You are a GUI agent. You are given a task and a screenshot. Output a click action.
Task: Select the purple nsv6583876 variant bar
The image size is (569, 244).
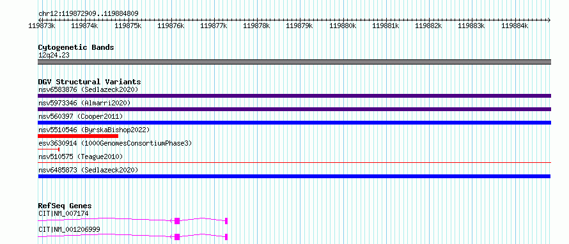point(294,96)
